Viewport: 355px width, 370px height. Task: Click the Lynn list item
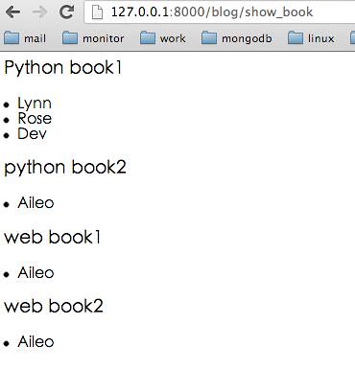[x=35, y=104]
